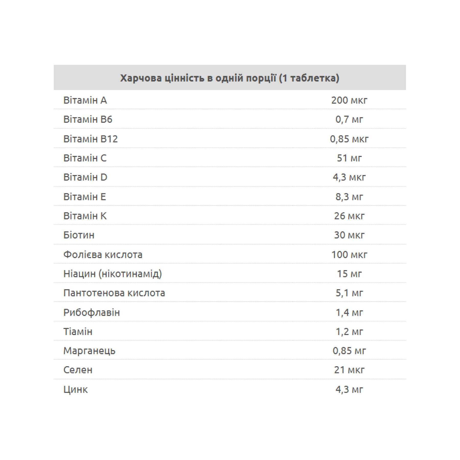
Task: Click the "1,2 мг" Thiamine value
Action: 349,331
